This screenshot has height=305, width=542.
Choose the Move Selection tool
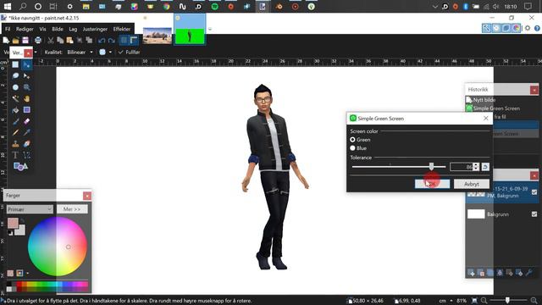pyautogui.click(x=26, y=75)
